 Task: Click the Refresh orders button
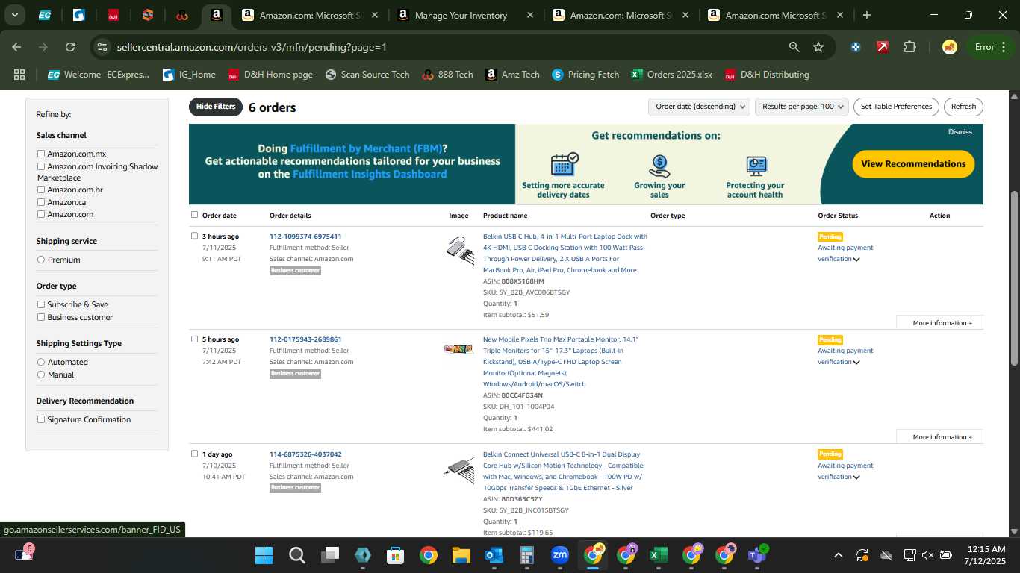[x=963, y=107]
